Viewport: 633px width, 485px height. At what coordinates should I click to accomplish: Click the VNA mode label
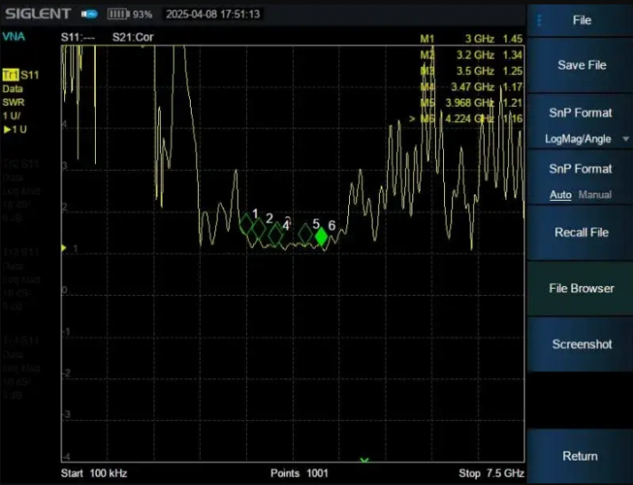(14, 37)
